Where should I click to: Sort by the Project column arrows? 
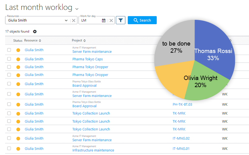pyautogui.click(x=84, y=41)
